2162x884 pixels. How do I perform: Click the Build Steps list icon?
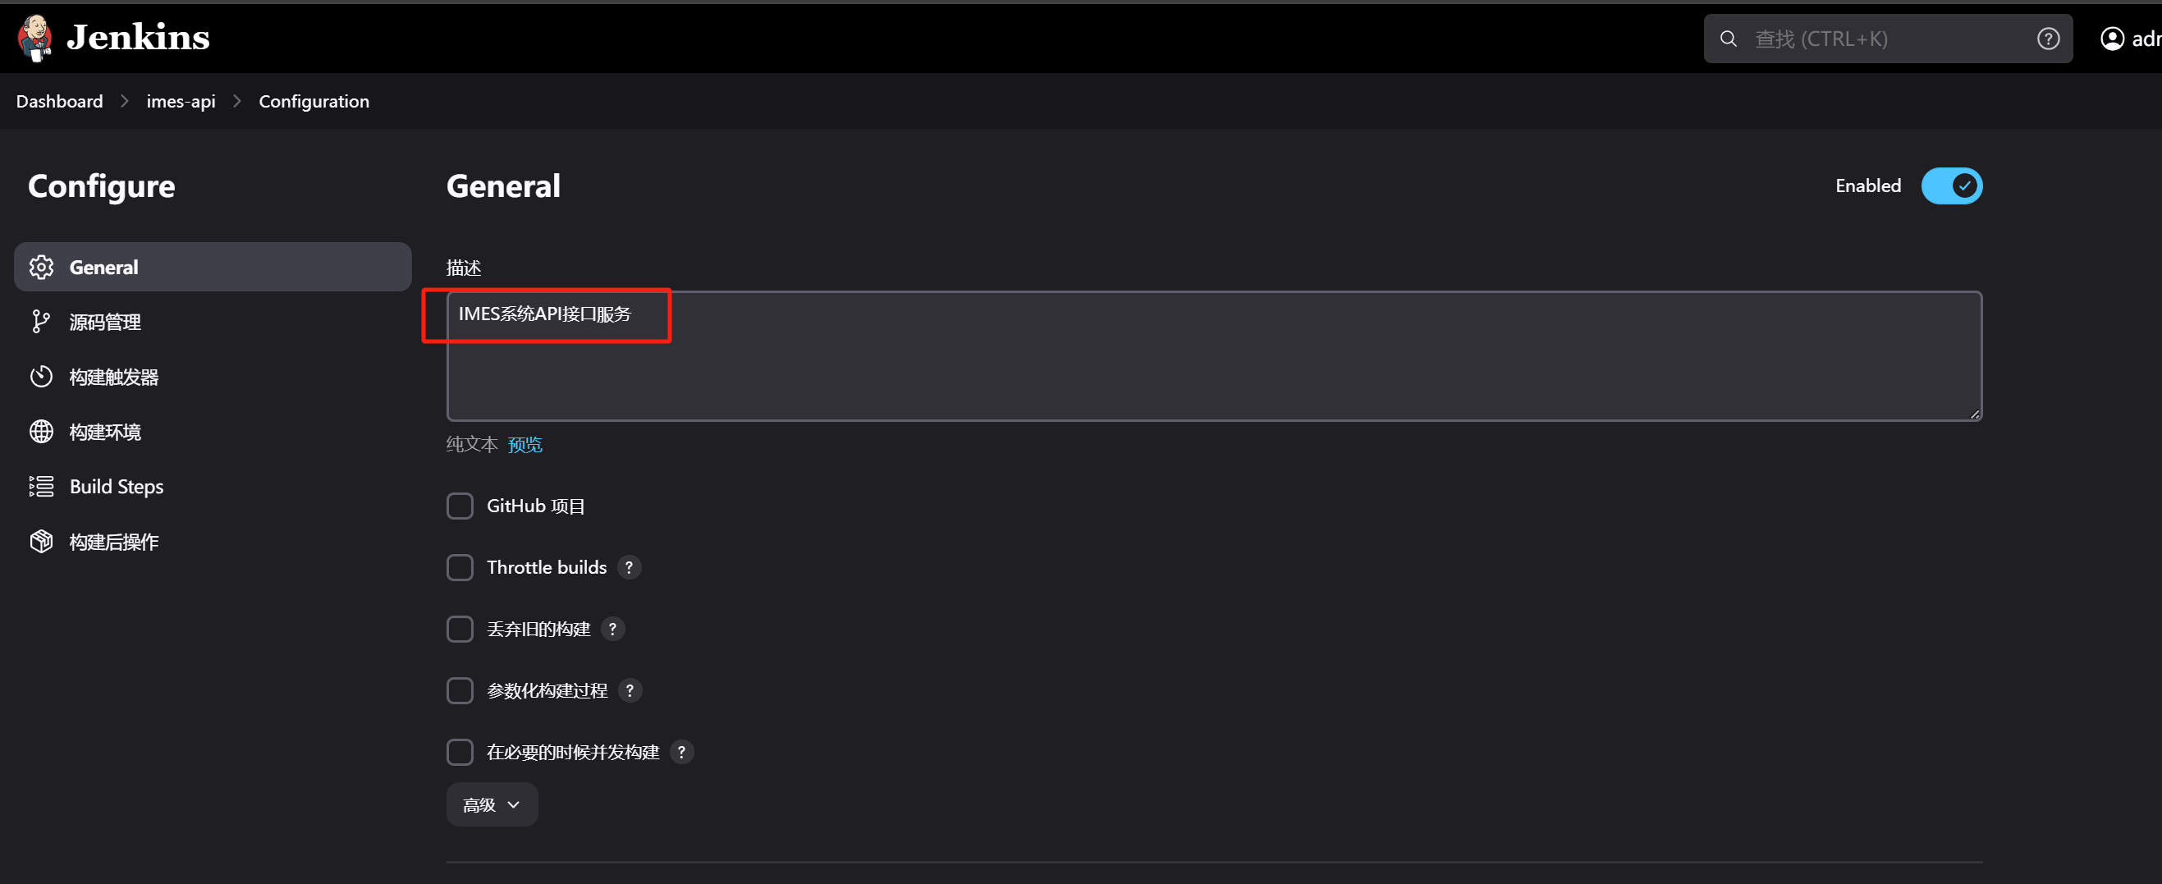point(41,486)
